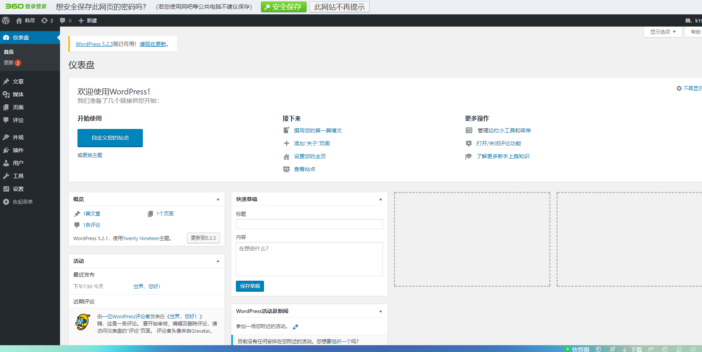Click the 或更换主题 link
The image size is (702, 352).
90,155
